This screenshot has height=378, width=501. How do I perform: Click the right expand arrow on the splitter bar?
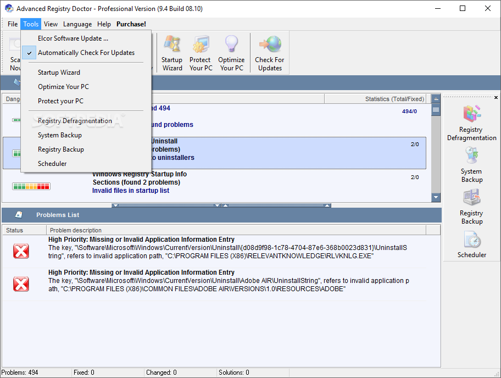point(327,205)
